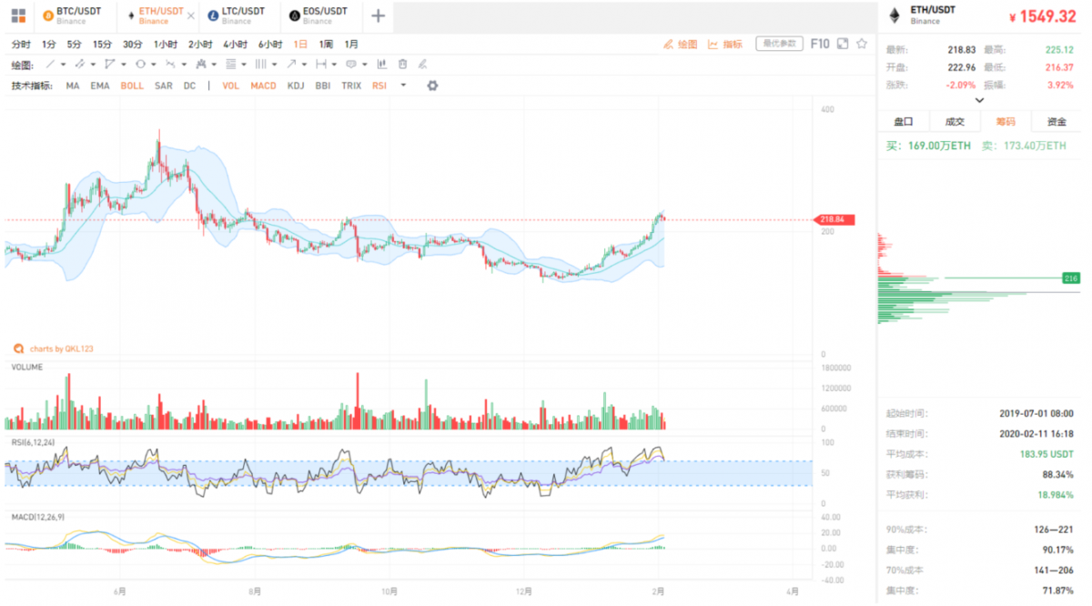Select the pitchfork drawing tool
1092x606 pixels.
200,64
